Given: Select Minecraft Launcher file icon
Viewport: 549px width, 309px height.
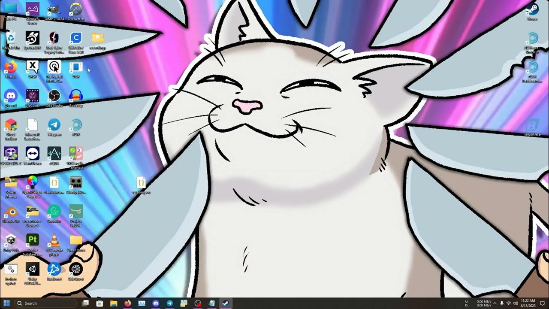Looking at the screenshot, I should click(32, 129).
